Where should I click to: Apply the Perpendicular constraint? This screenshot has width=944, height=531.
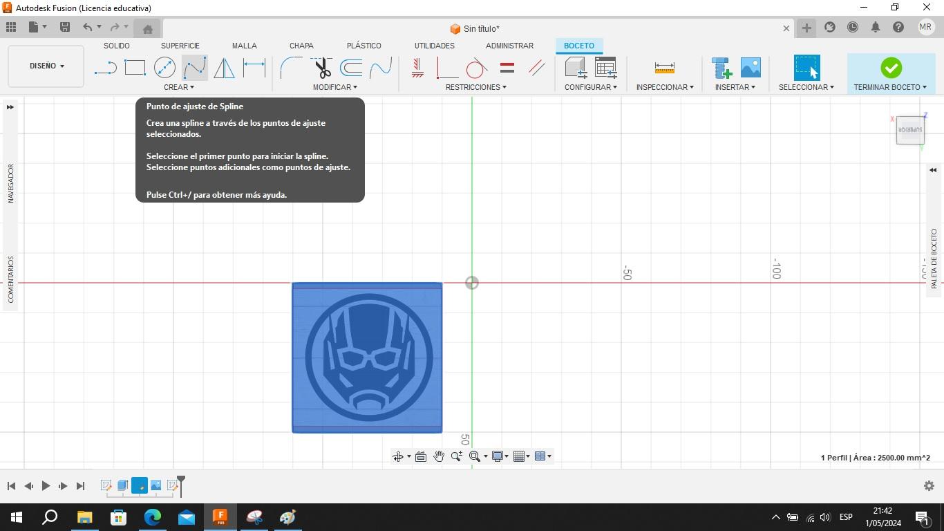click(447, 68)
